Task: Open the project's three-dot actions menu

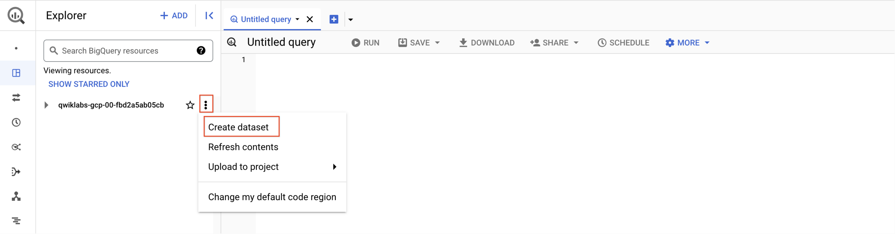Action: point(206,104)
